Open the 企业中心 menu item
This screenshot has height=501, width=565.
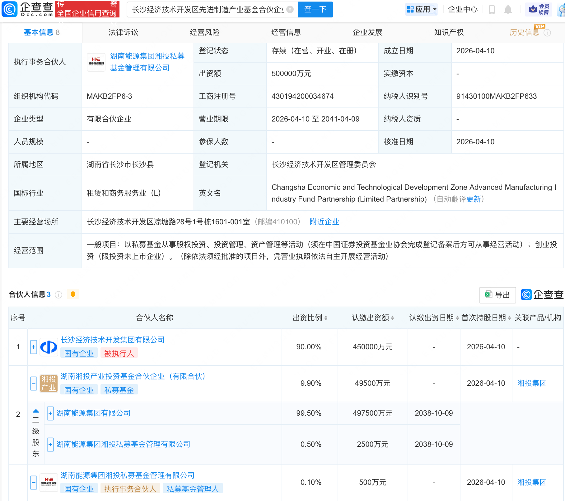pyautogui.click(x=462, y=9)
